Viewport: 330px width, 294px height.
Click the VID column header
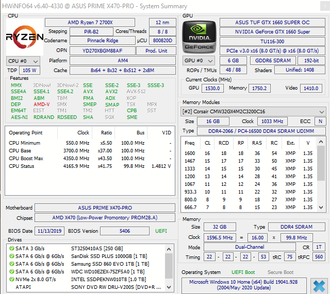pyautogui.click(x=161, y=133)
